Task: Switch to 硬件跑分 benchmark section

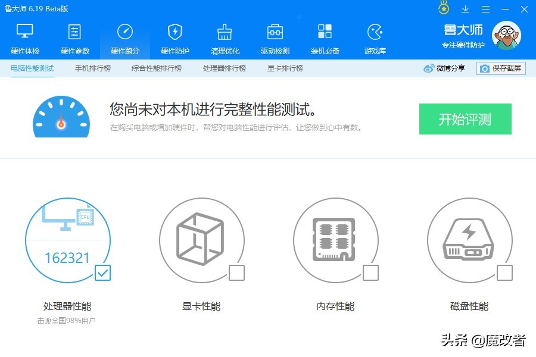Action: coord(125,37)
